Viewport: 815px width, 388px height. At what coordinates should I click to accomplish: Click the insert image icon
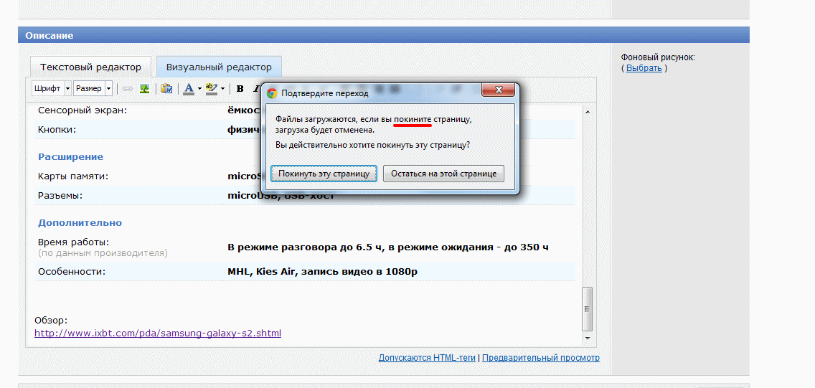144,89
